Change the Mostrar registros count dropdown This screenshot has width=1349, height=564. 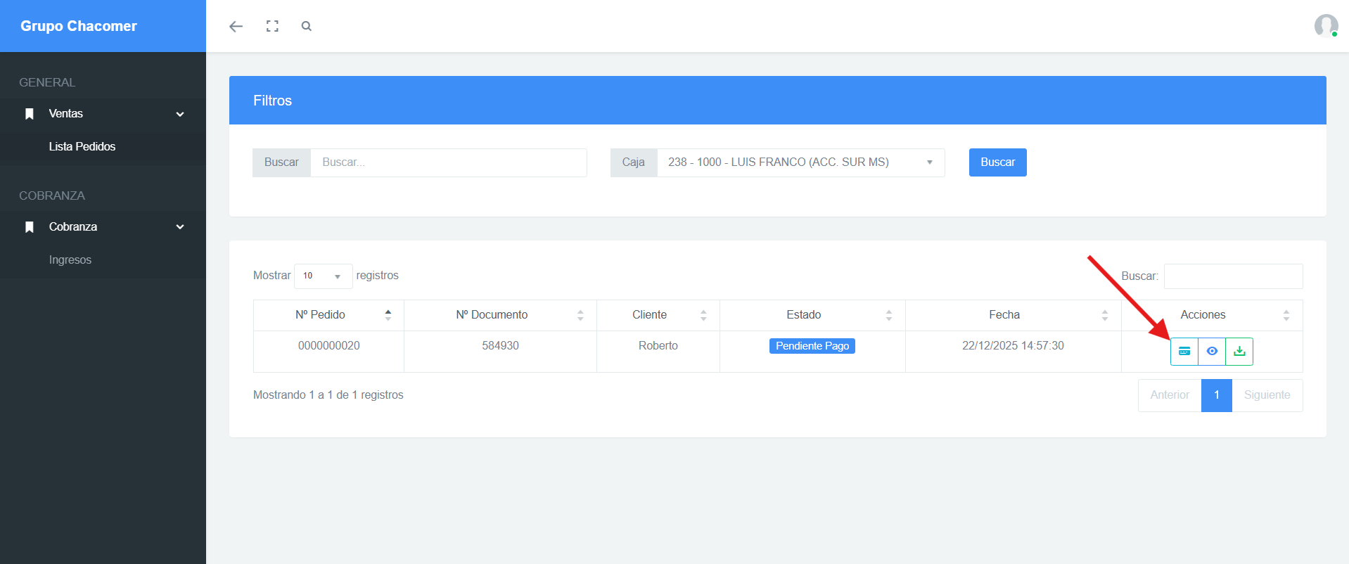(323, 276)
